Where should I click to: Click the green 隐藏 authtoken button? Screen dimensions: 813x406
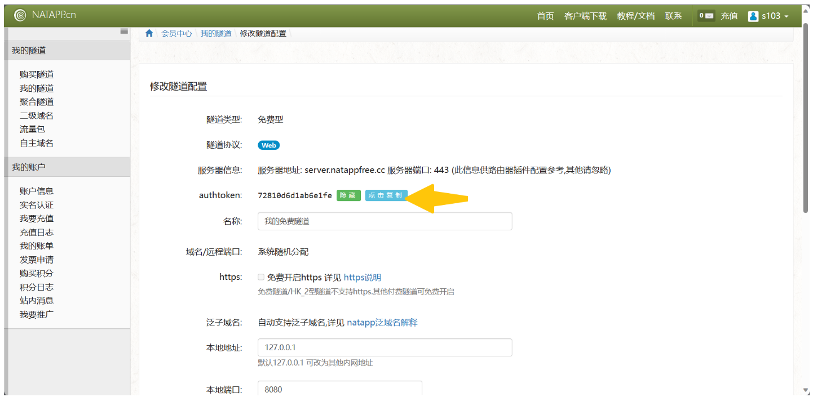(348, 195)
